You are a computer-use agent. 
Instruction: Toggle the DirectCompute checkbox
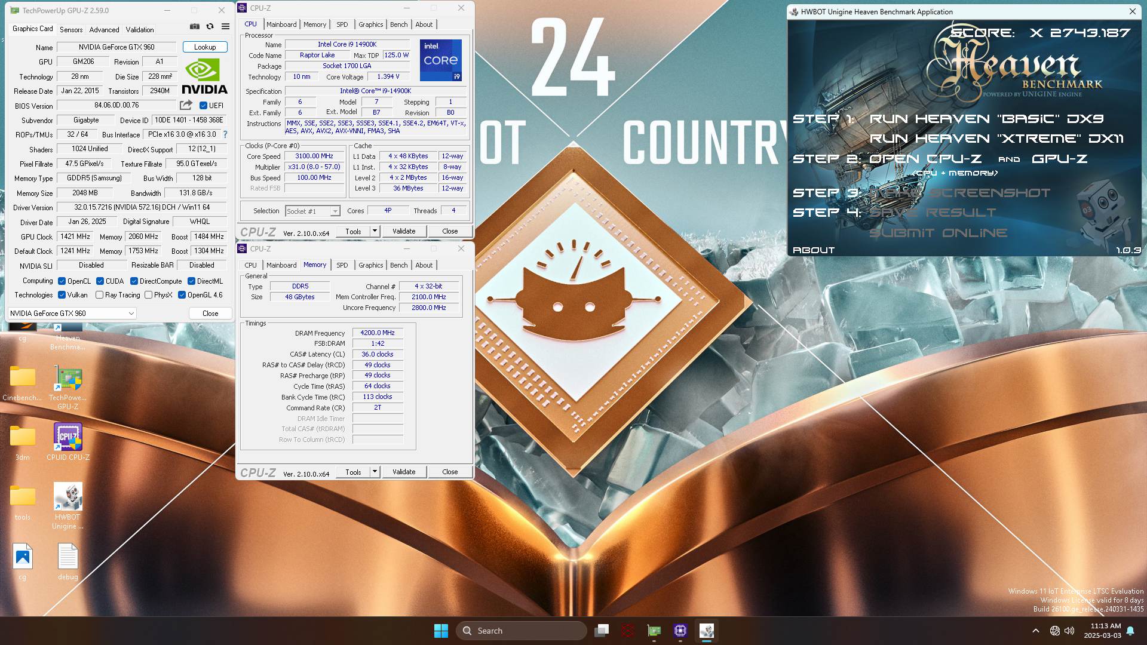click(134, 281)
